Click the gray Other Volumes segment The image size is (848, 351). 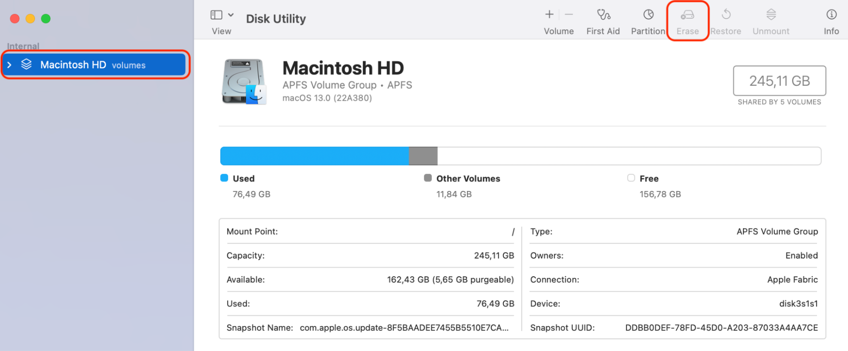pos(423,156)
